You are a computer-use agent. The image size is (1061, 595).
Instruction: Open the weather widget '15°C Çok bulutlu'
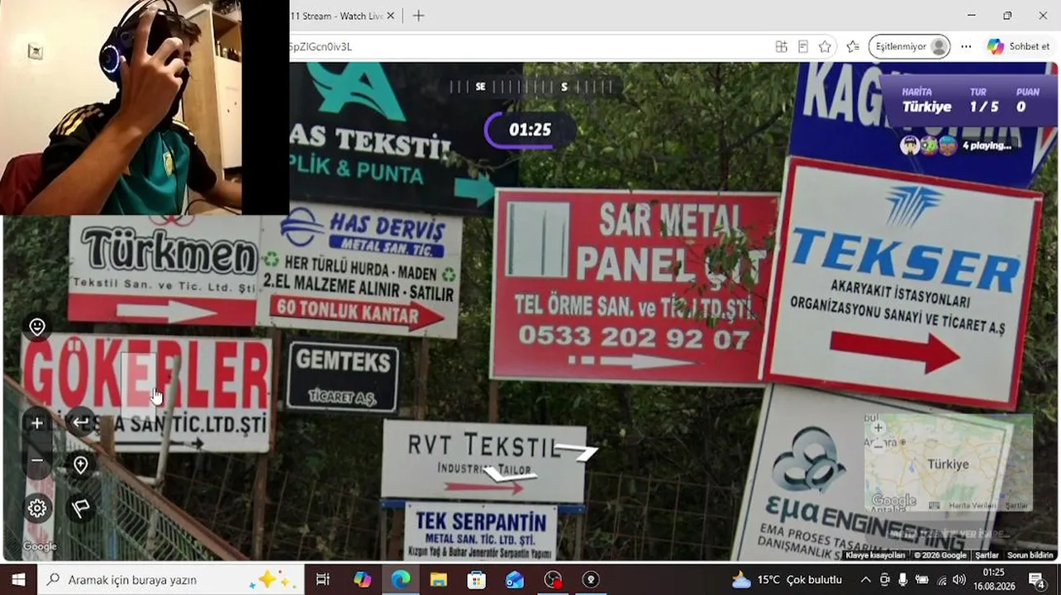787,579
